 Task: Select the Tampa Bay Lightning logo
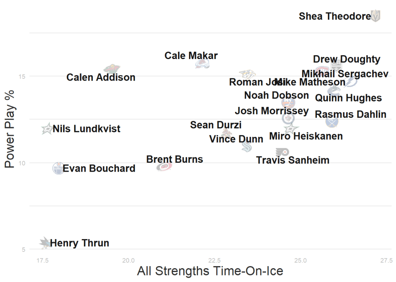[x=351, y=82]
